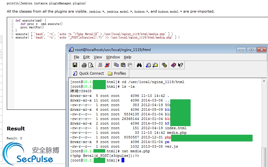268x167 pixels.
Task: Open Print Preview from the toolbar
Action: coord(91,65)
